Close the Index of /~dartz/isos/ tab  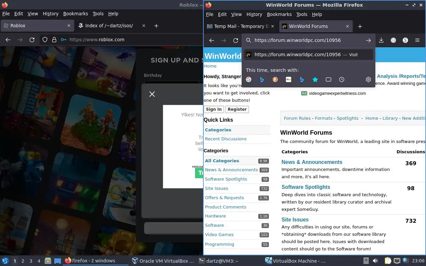click(x=144, y=26)
